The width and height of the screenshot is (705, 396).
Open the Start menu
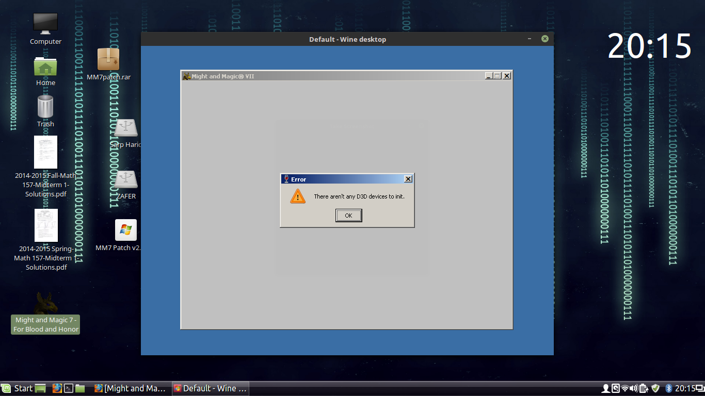[x=17, y=388]
